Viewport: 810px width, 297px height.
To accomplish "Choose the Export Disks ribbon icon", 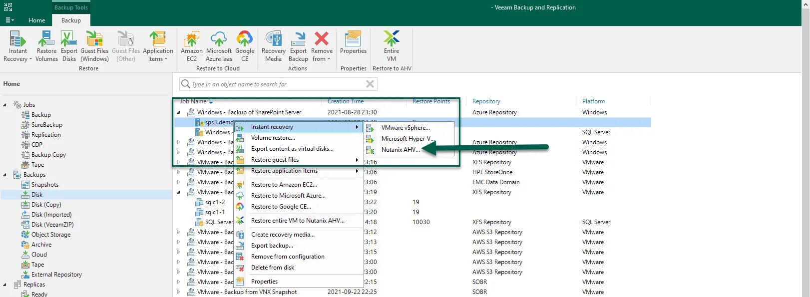I will click(x=69, y=46).
